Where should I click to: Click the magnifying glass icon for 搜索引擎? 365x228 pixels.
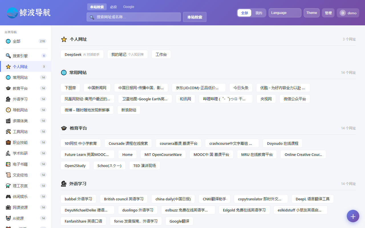[x=8, y=56]
